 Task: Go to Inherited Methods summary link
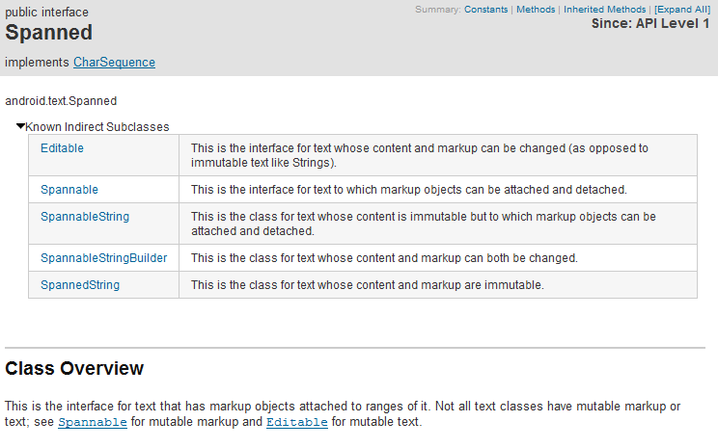pyautogui.click(x=605, y=10)
